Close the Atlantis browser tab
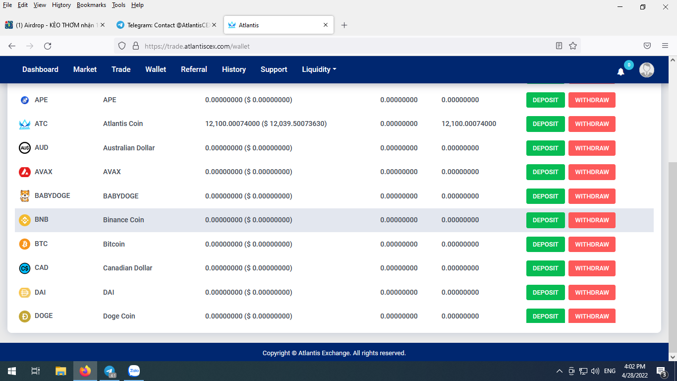This screenshot has height=381, width=677. (x=326, y=25)
